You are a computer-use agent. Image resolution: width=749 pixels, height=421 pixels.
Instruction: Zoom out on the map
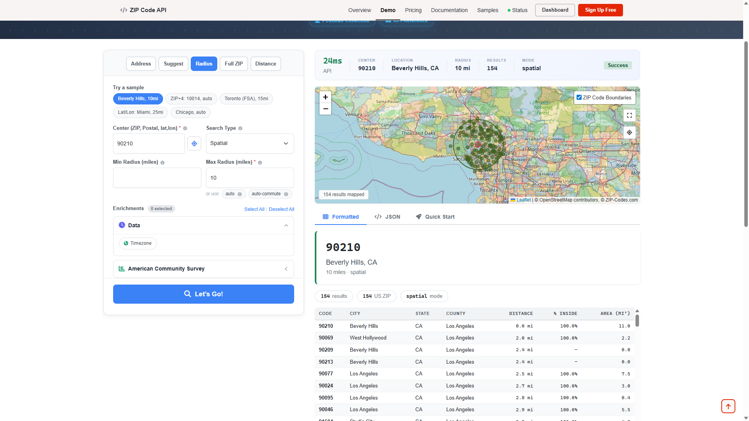click(325, 109)
